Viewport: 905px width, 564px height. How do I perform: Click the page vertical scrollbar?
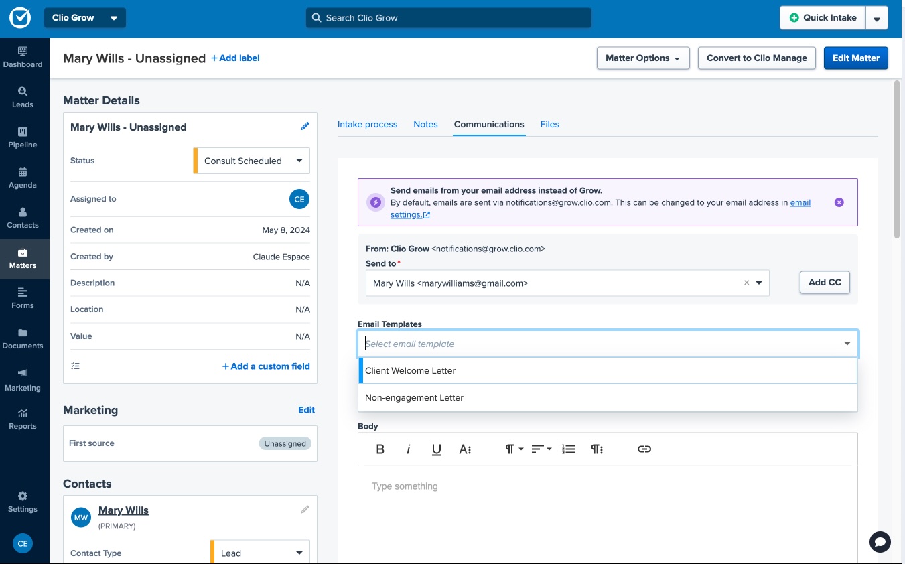tap(897, 161)
